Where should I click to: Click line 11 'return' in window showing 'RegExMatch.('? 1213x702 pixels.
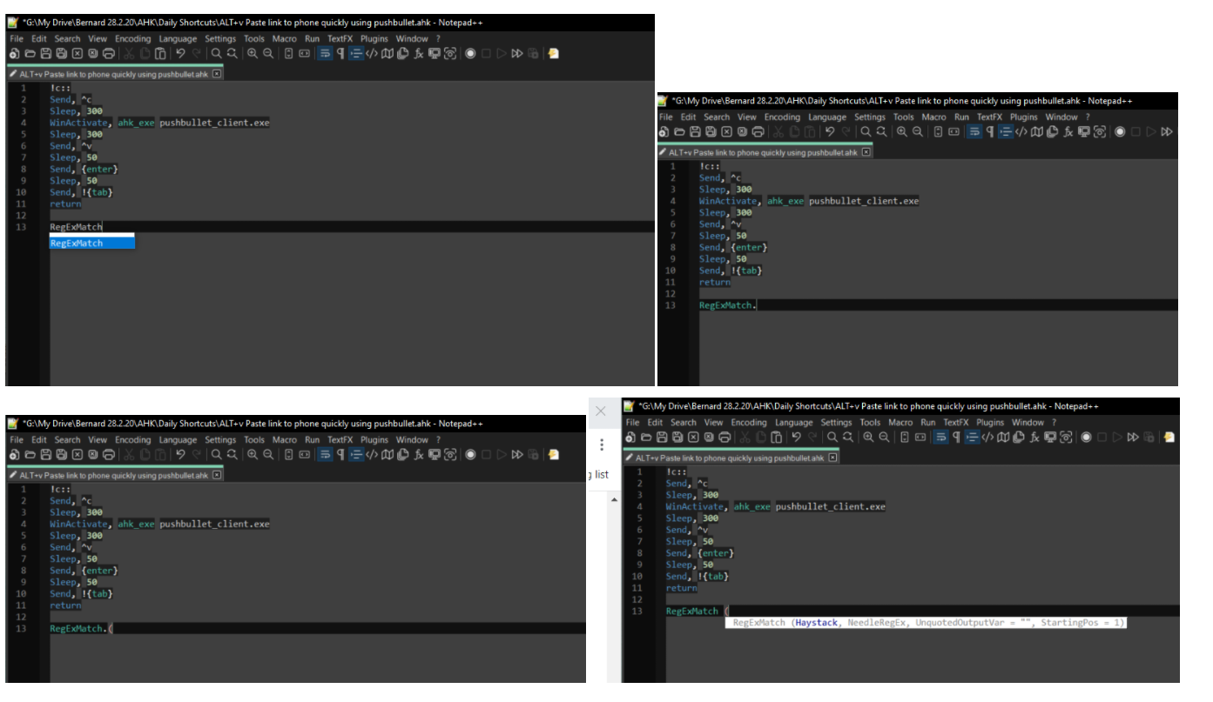click(65, 605)
